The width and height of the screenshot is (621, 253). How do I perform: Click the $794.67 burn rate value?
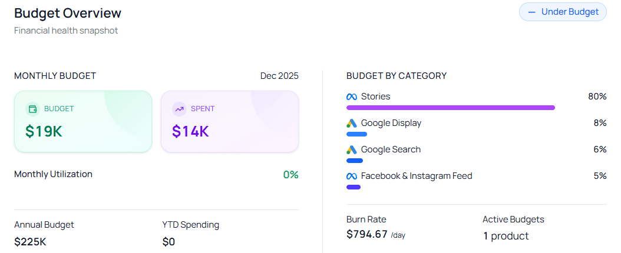point(366,234)
